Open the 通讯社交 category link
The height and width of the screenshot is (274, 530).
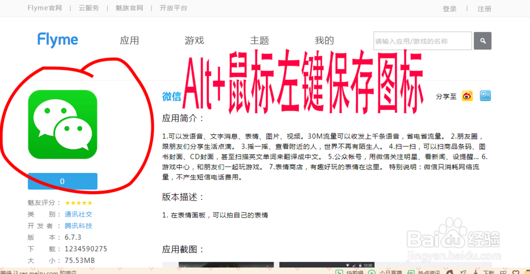point(78,214)
